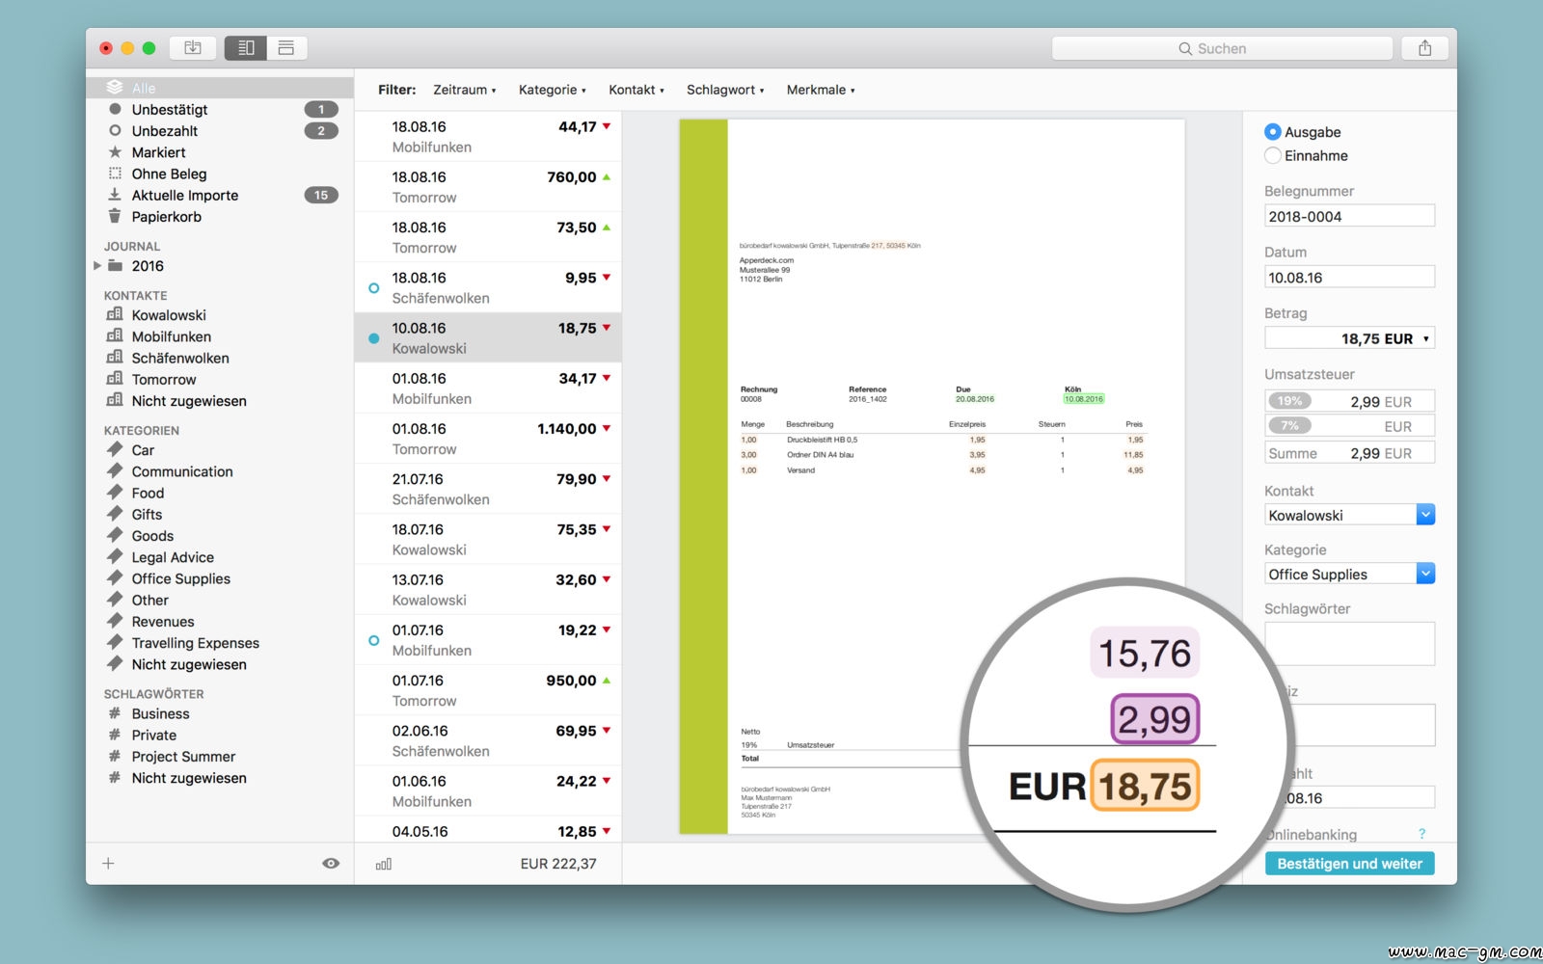Viewport: 1543px width, 964px height.
Task: Open Zeitraum filter dropdown
Action: tap(465, 90)
